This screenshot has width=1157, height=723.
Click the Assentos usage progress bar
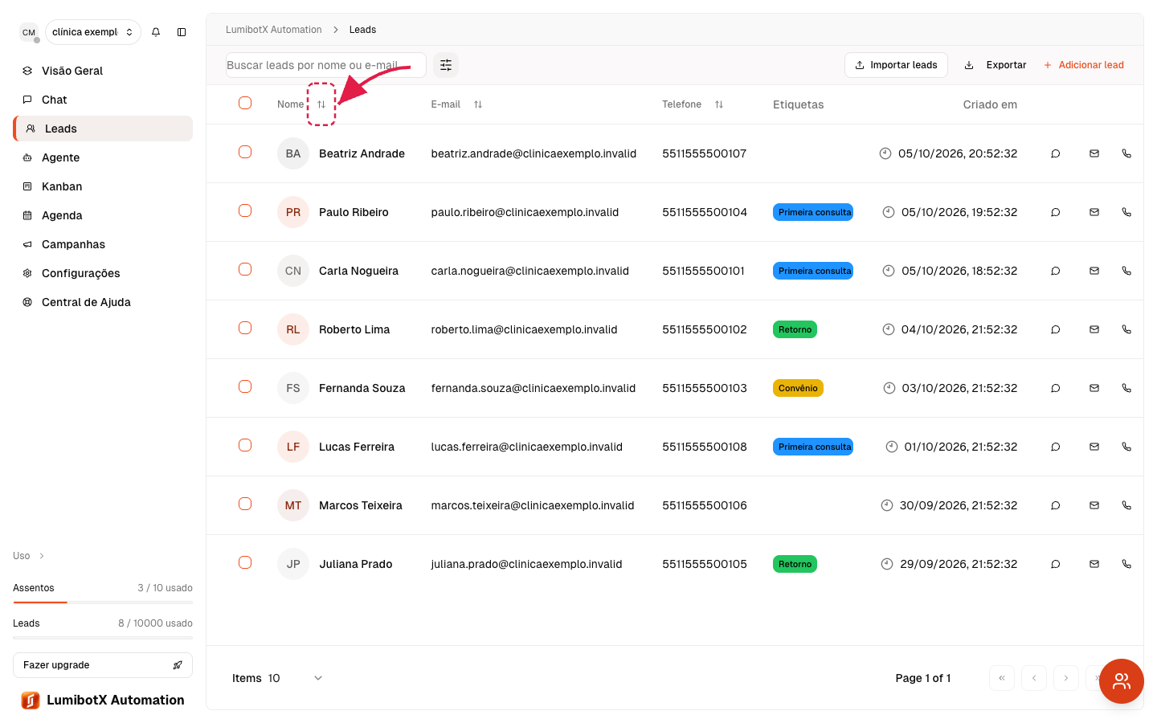point(103,602)
